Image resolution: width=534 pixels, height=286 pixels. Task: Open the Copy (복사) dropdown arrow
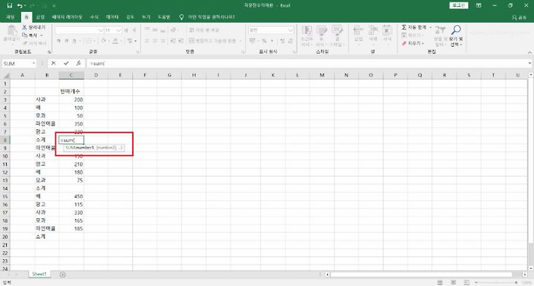coord(42,36)
